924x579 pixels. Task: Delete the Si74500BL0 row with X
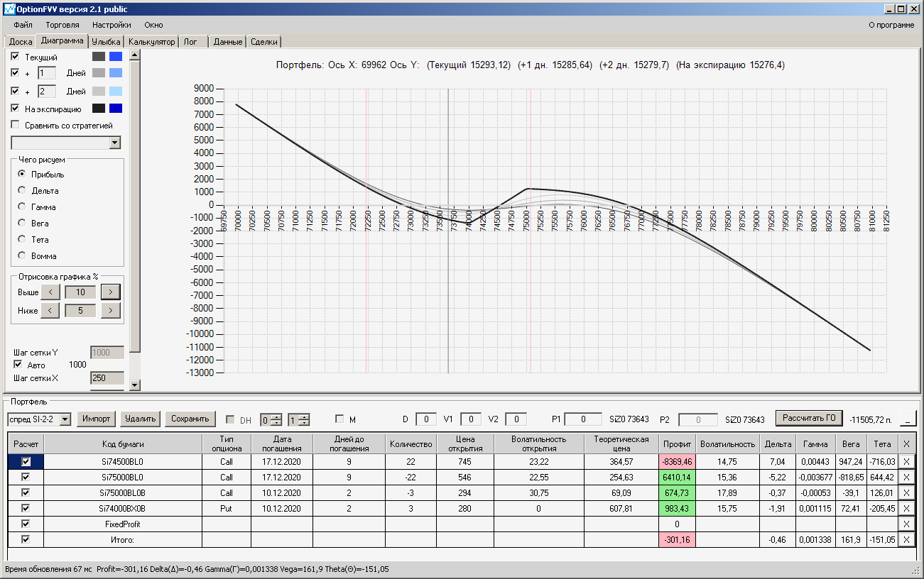coord(906,461)
